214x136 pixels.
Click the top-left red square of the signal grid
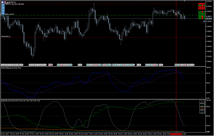199,4
